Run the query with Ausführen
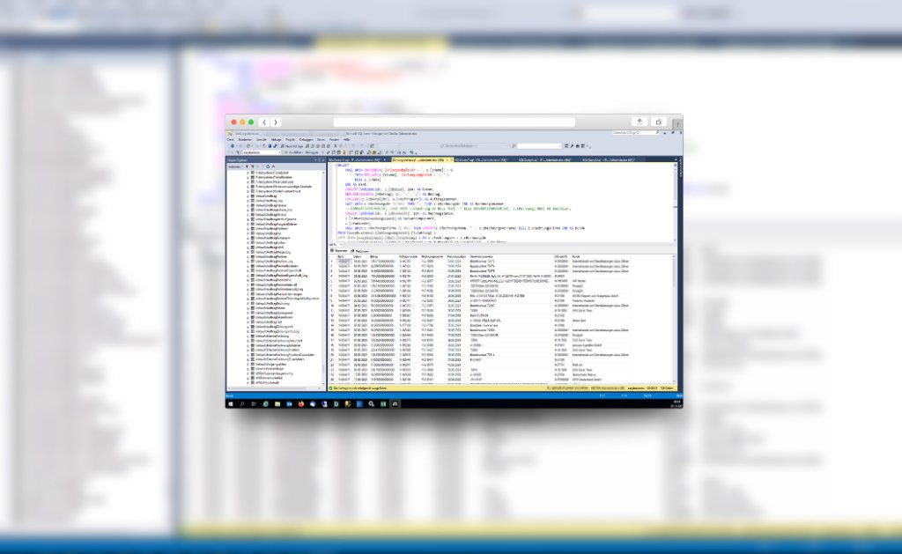This screenshot has height=554, width=902. pos(294,152)
